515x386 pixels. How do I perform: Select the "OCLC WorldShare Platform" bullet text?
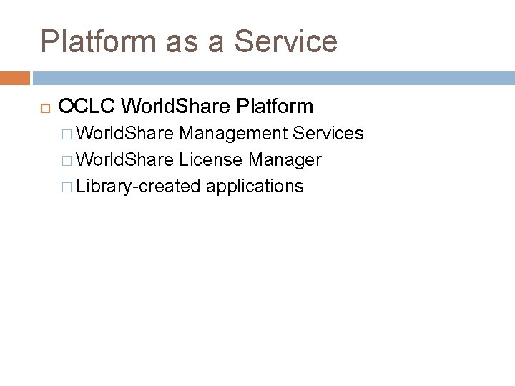185,106
